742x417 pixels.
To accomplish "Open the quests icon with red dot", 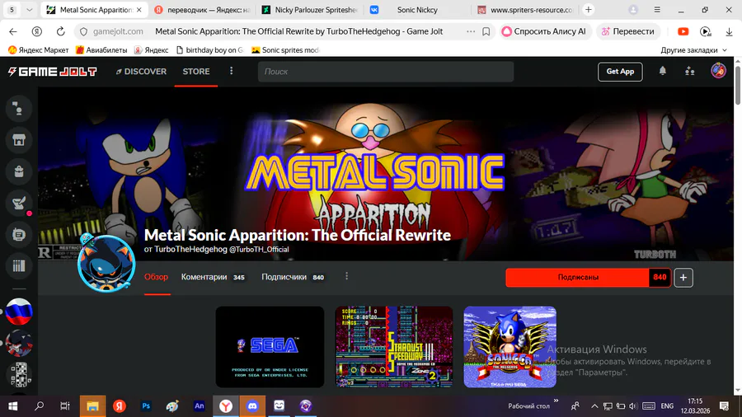I will [19, 204].
